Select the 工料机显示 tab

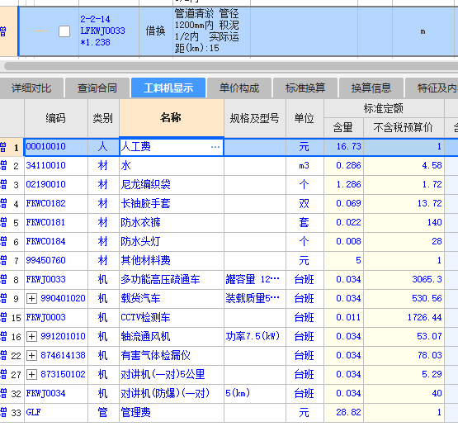pos(168,88)
